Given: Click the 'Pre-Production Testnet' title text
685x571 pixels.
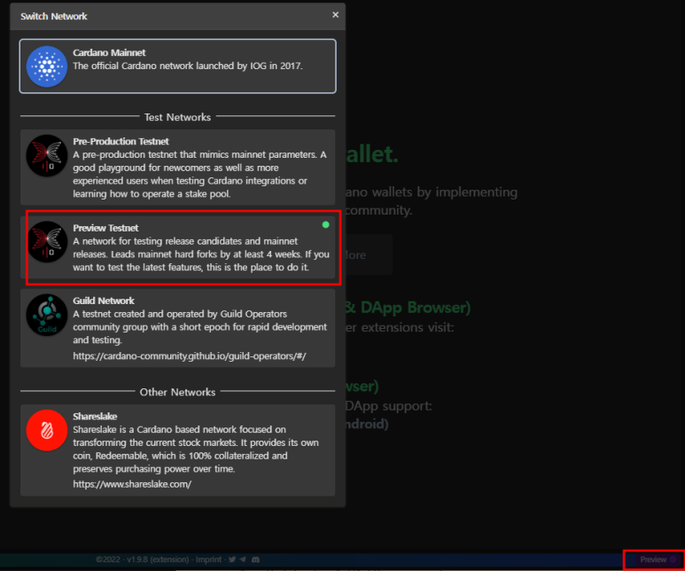Looking at the screenshot, I should 121,141.
